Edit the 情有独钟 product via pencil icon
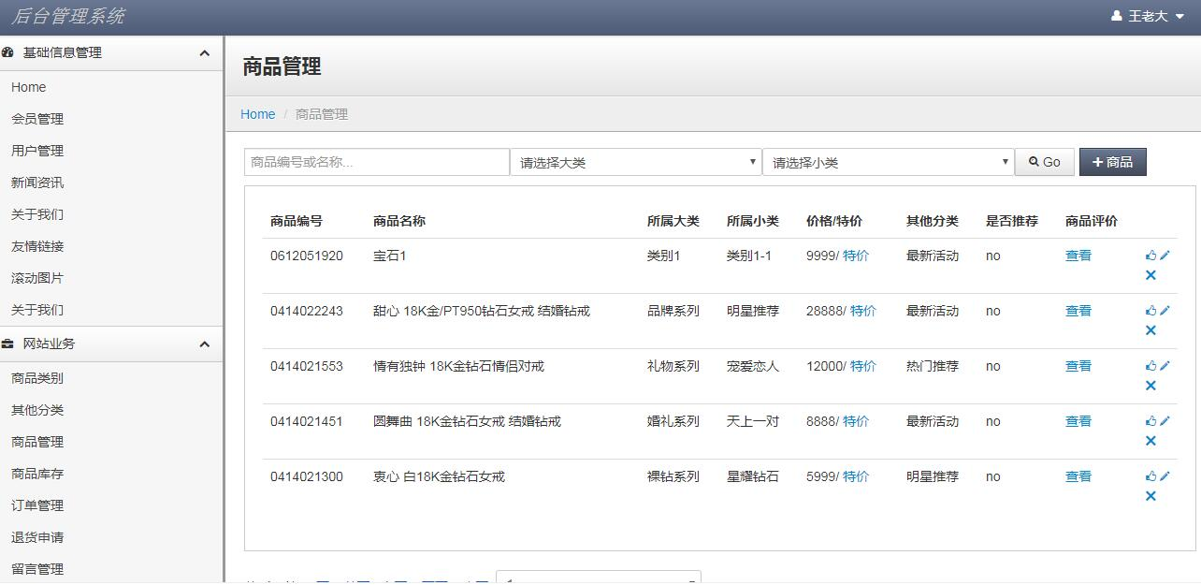This screenshot has height=585, width=1201. 1165,365
